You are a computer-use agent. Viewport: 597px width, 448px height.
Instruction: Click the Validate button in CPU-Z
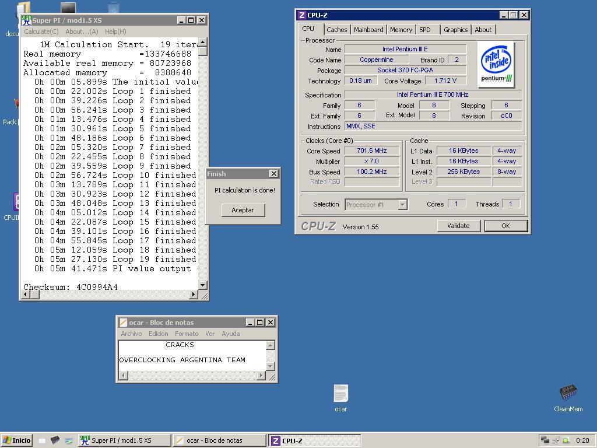point(458,226)
